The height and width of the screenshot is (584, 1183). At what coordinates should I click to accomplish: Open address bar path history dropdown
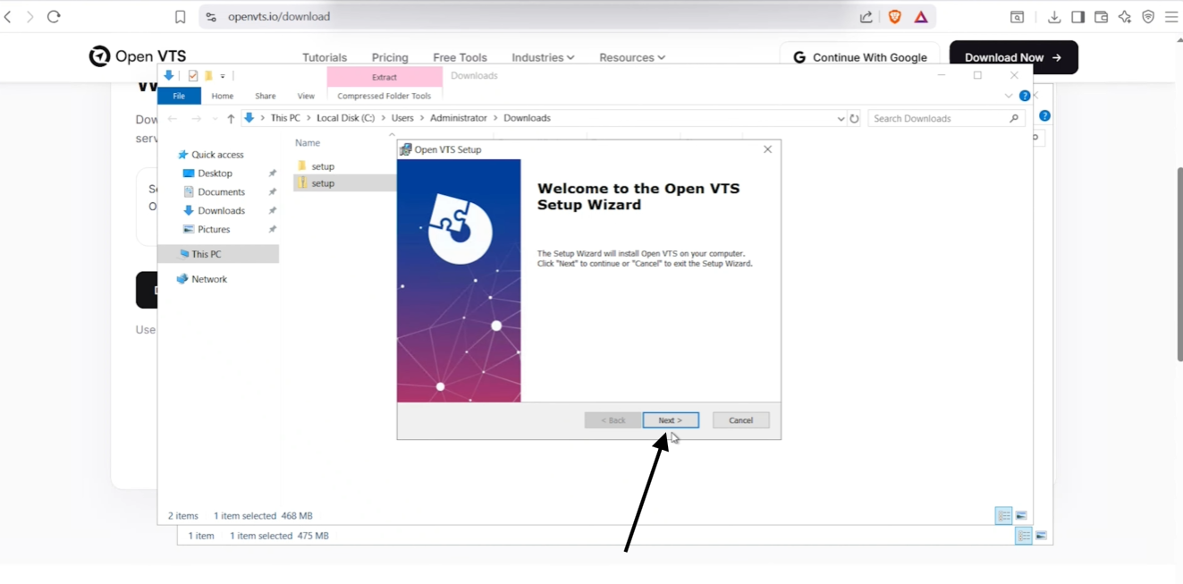841,118
